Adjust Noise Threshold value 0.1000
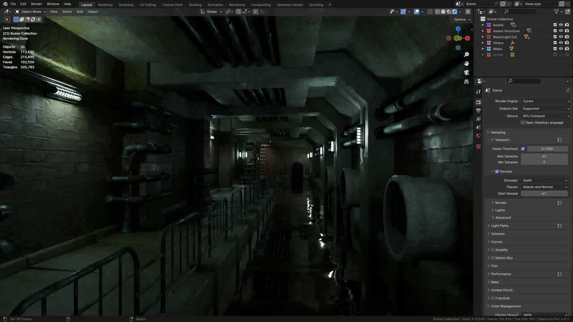Image resolution: width=573 pixels, height=322 pixels. click(x=547, y=149)
